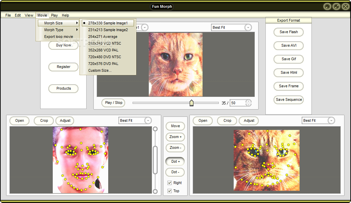Click Save Html button
Viewport: 351px width, 203px height.
(288, 73)
